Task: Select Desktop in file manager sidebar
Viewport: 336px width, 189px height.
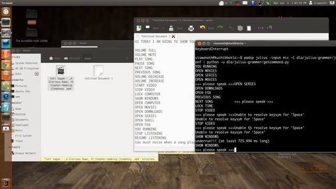Action: pos(20,114)
